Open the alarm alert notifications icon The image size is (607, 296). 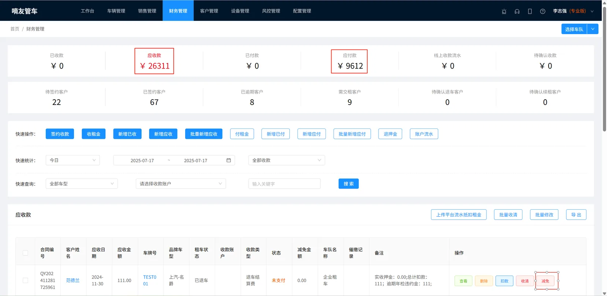coord(504,11)
